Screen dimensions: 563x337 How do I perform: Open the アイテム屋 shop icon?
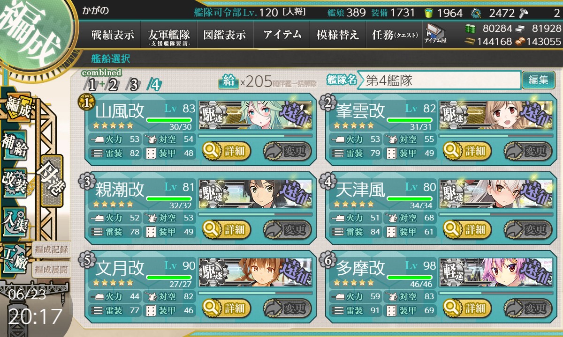(x=435, y=34)
